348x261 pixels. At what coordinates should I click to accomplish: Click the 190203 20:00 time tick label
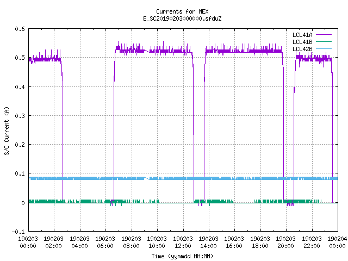tap(285, 243)
